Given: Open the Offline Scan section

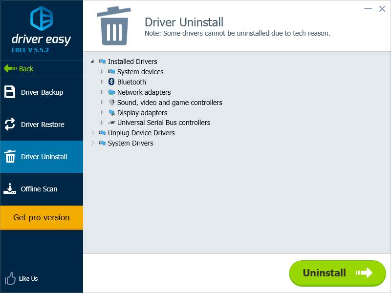Looking at the screenshot, I should pyautogui.click(x=42, y=189).
